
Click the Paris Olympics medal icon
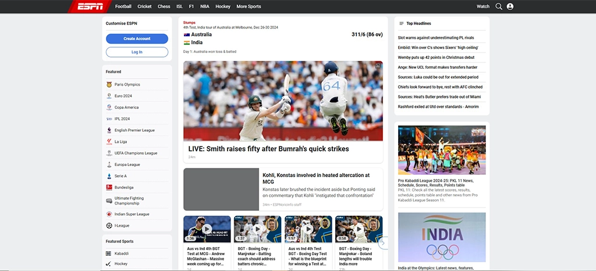coord(109,85)
